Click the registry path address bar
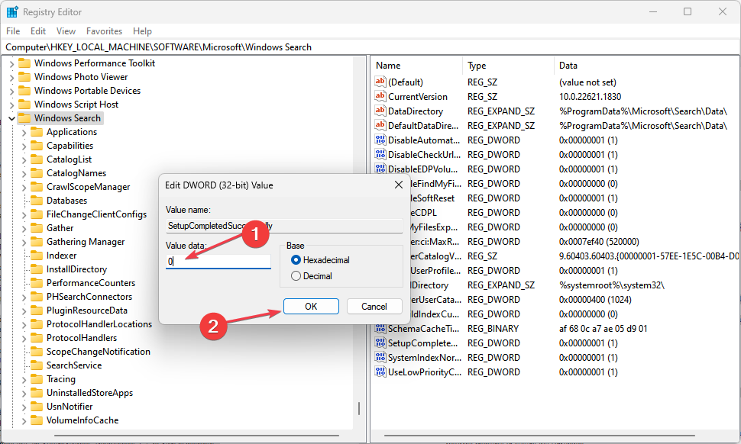 click(370, 47)
